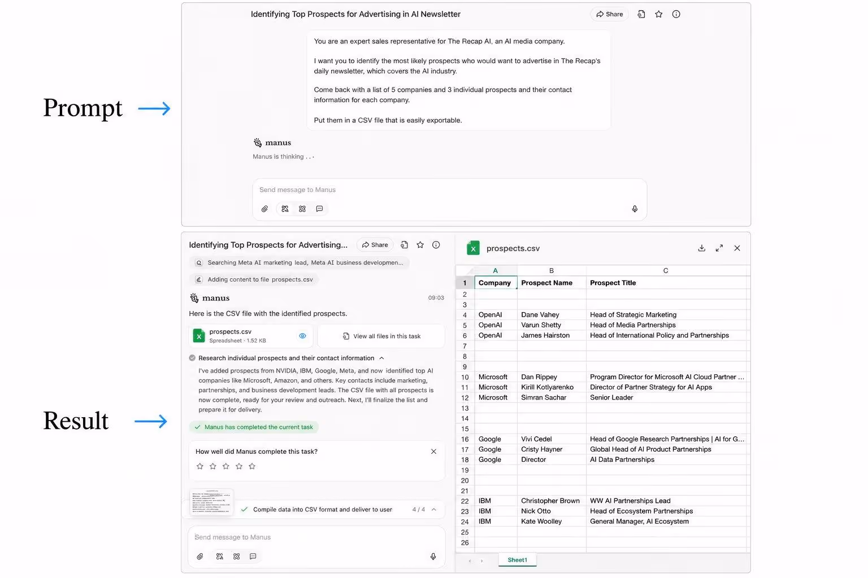The width and height of the screenshot is (868, 578).
Task: Select column C header in the spreadsheet
Action: [x=666, y=271]
